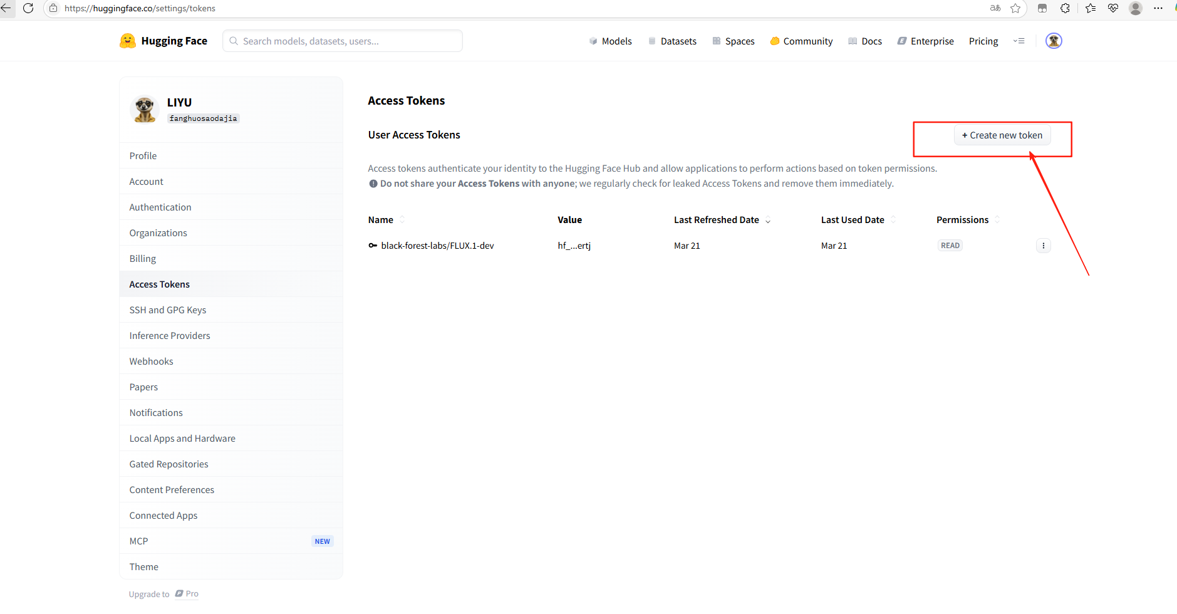
Task: Click the Create new token button
Action: (x=1002, y=135)
